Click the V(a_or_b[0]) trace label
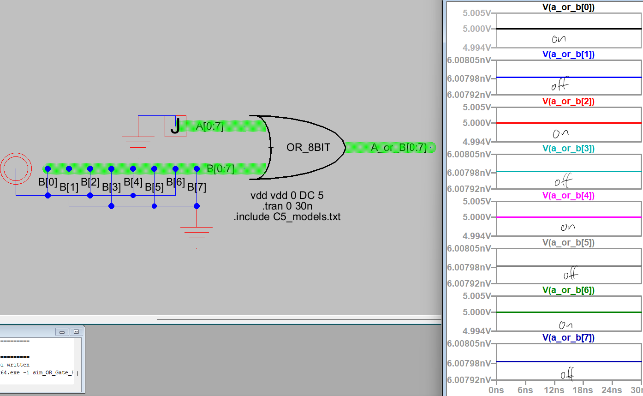The image size is (643, 396). 568,7
